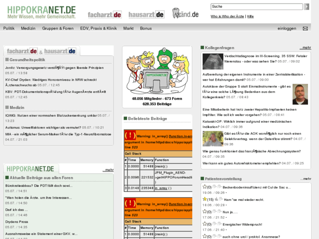The height and width of the screenshot is (239, 319).
Task: Open Autismus Umweltfaktoren article
Action: pyautogui.click(x=43, y=128)
